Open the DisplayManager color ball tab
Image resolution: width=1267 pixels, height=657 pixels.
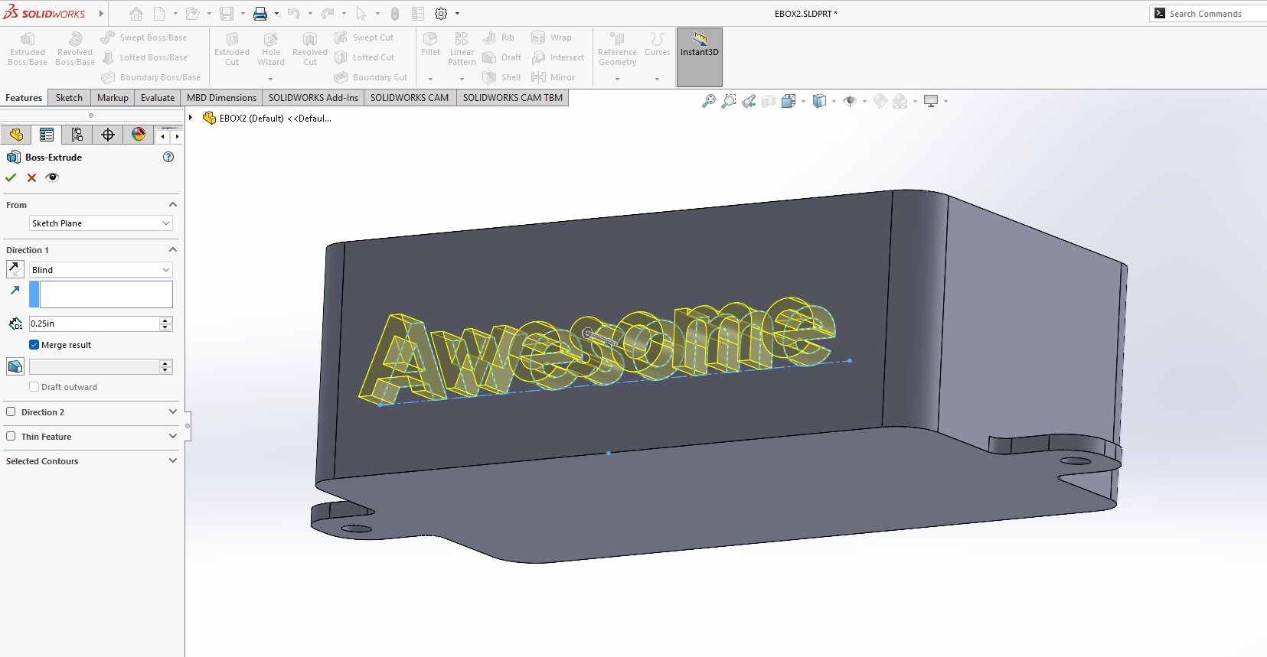[x=139, y=135]
